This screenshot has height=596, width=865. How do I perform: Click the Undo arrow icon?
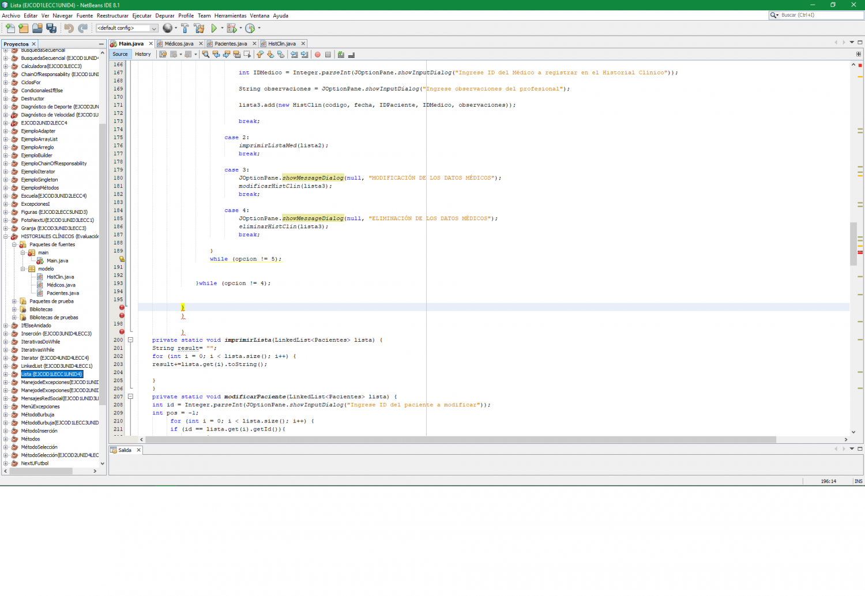pos(69,28)
